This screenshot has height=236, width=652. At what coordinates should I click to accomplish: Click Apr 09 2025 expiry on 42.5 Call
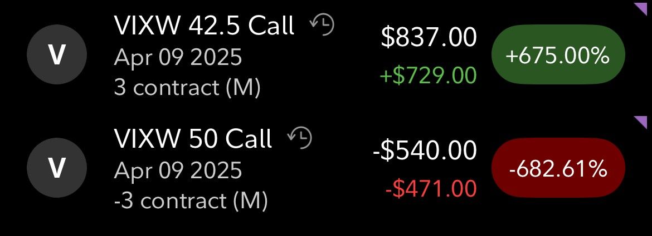178,58
